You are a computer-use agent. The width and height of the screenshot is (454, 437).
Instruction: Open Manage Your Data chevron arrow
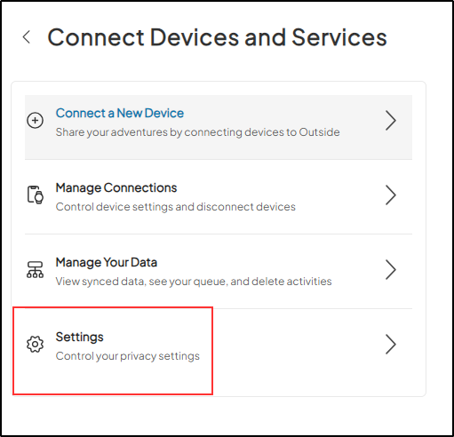(391, 270)
